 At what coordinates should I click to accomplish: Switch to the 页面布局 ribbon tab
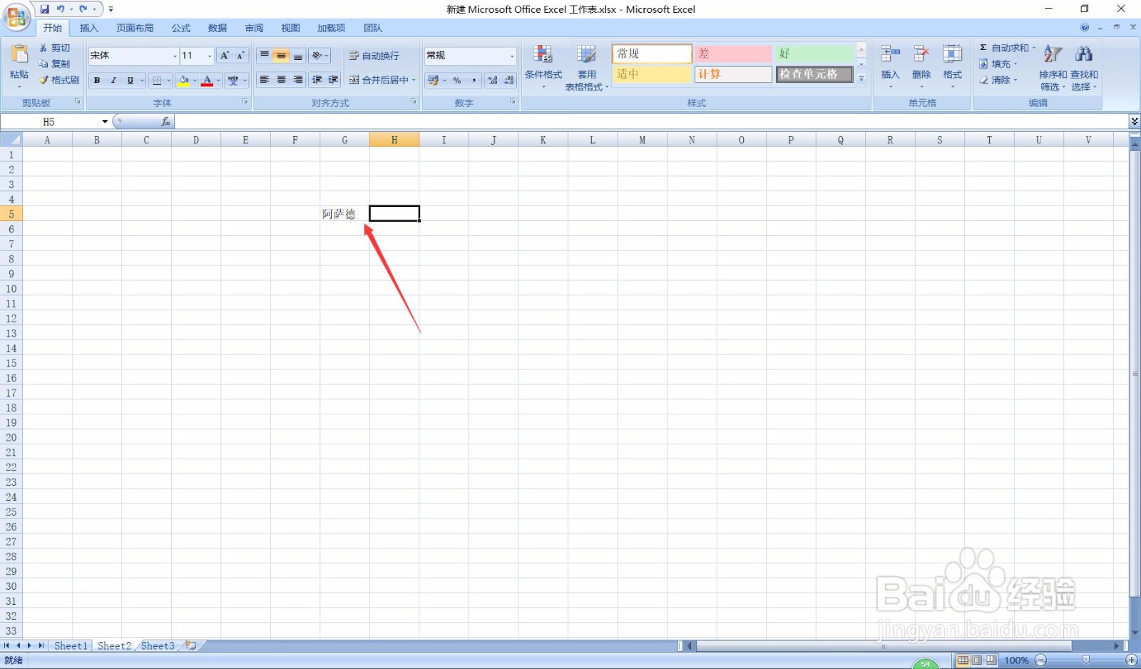[135, 28]
